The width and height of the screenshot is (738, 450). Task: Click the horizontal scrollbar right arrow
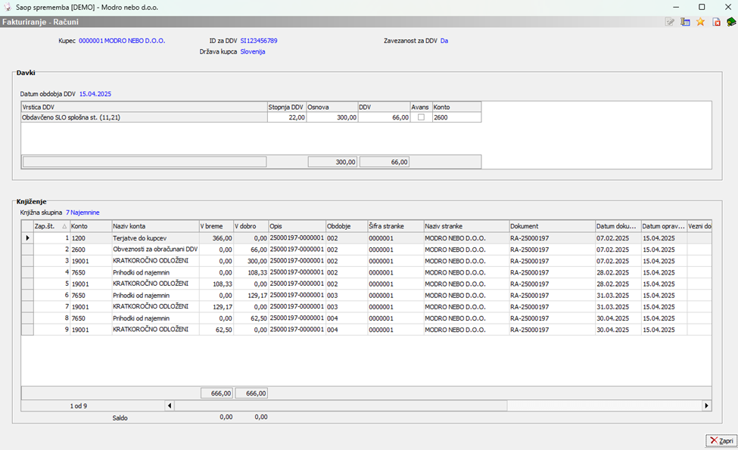707,406
